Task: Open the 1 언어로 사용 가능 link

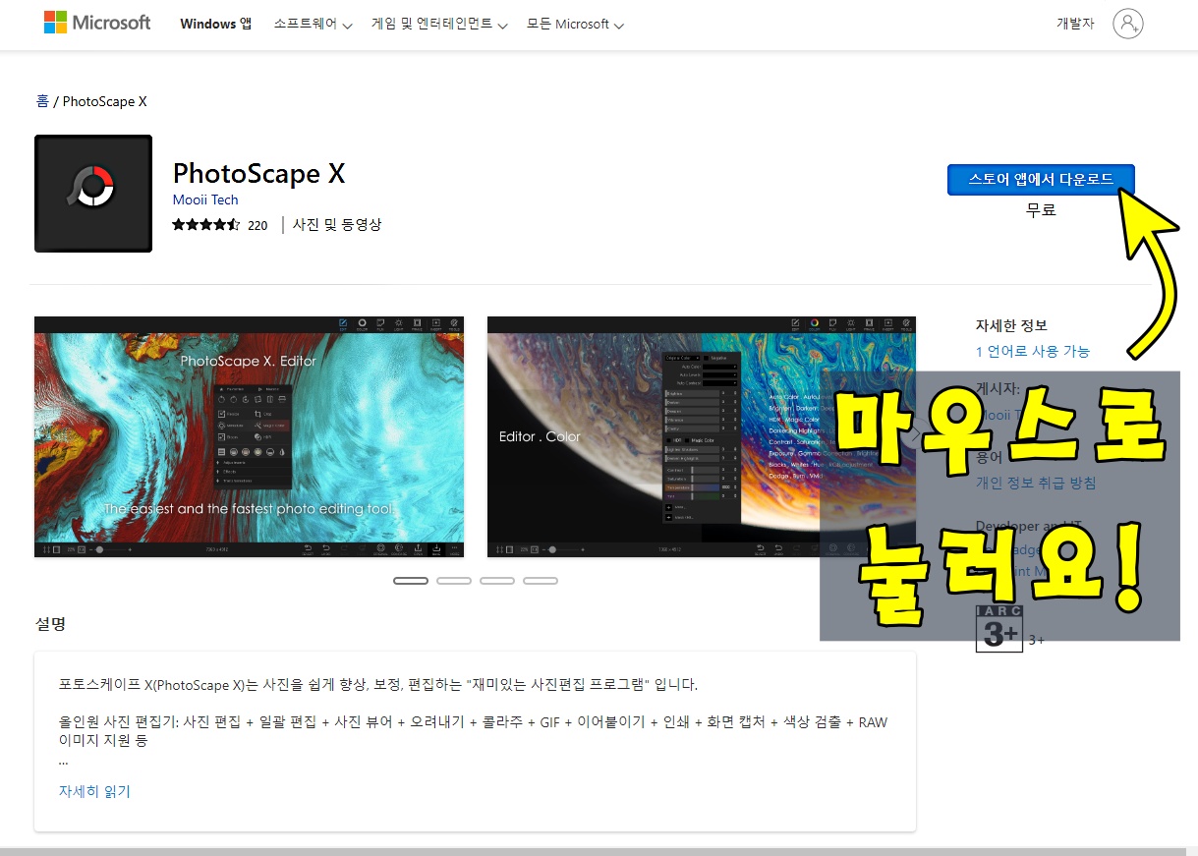Action: coord(1033,351)
